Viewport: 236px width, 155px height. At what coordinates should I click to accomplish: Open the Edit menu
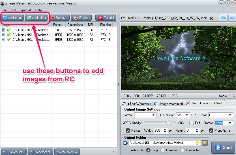[14, 10]
